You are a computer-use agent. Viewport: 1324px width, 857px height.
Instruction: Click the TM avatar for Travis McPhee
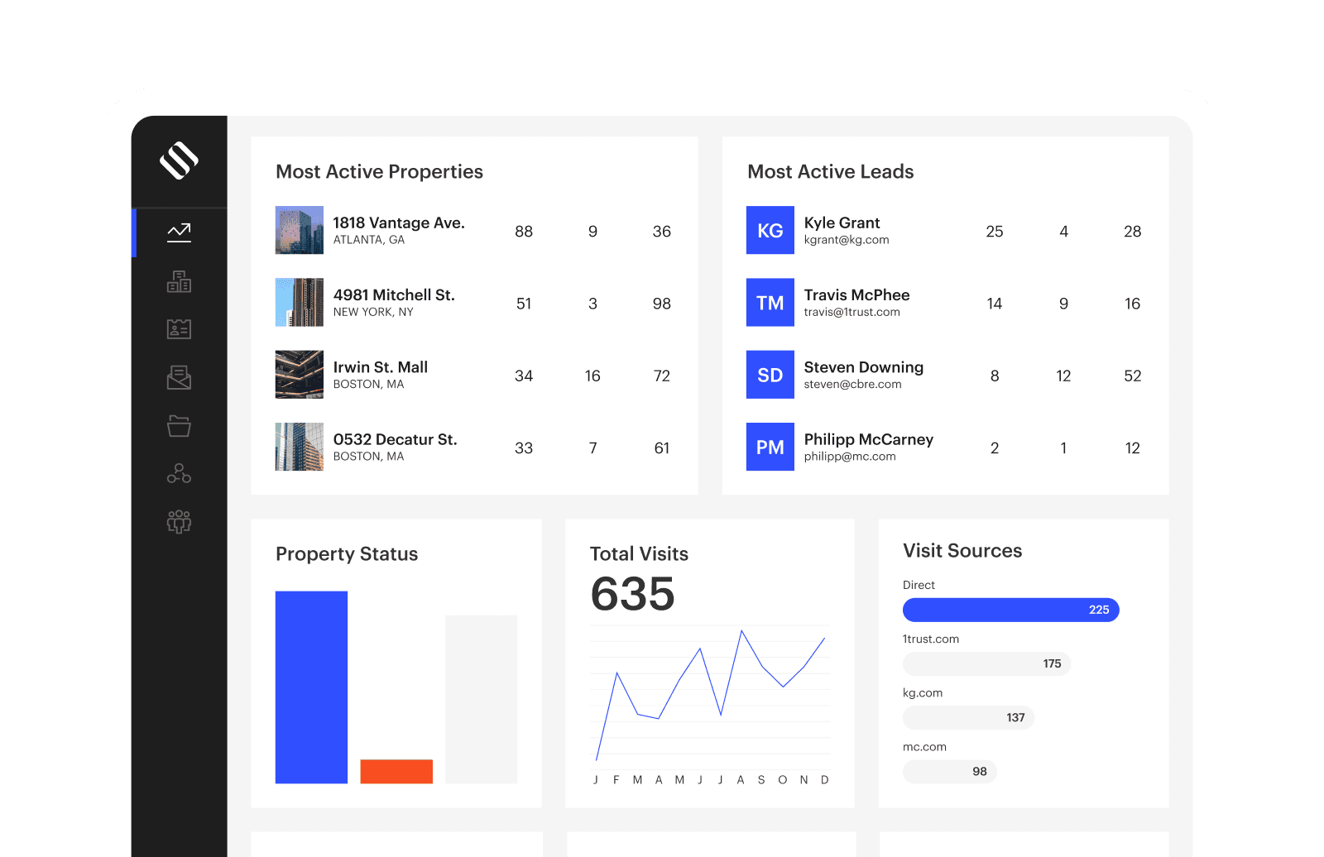pyautogui.click(x=770, y=303)
